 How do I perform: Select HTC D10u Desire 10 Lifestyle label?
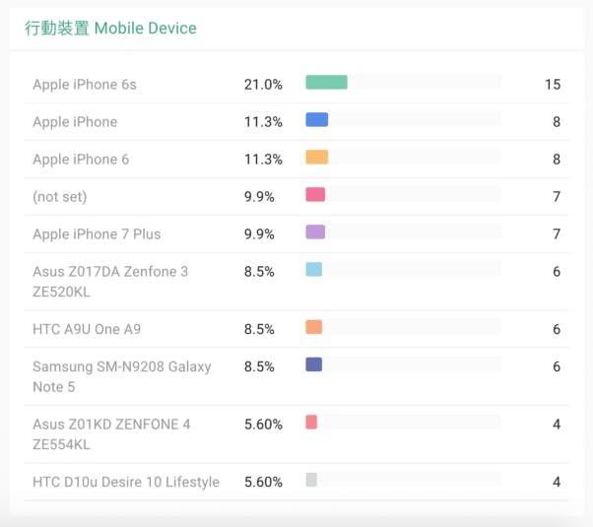[x=126, y=482]
